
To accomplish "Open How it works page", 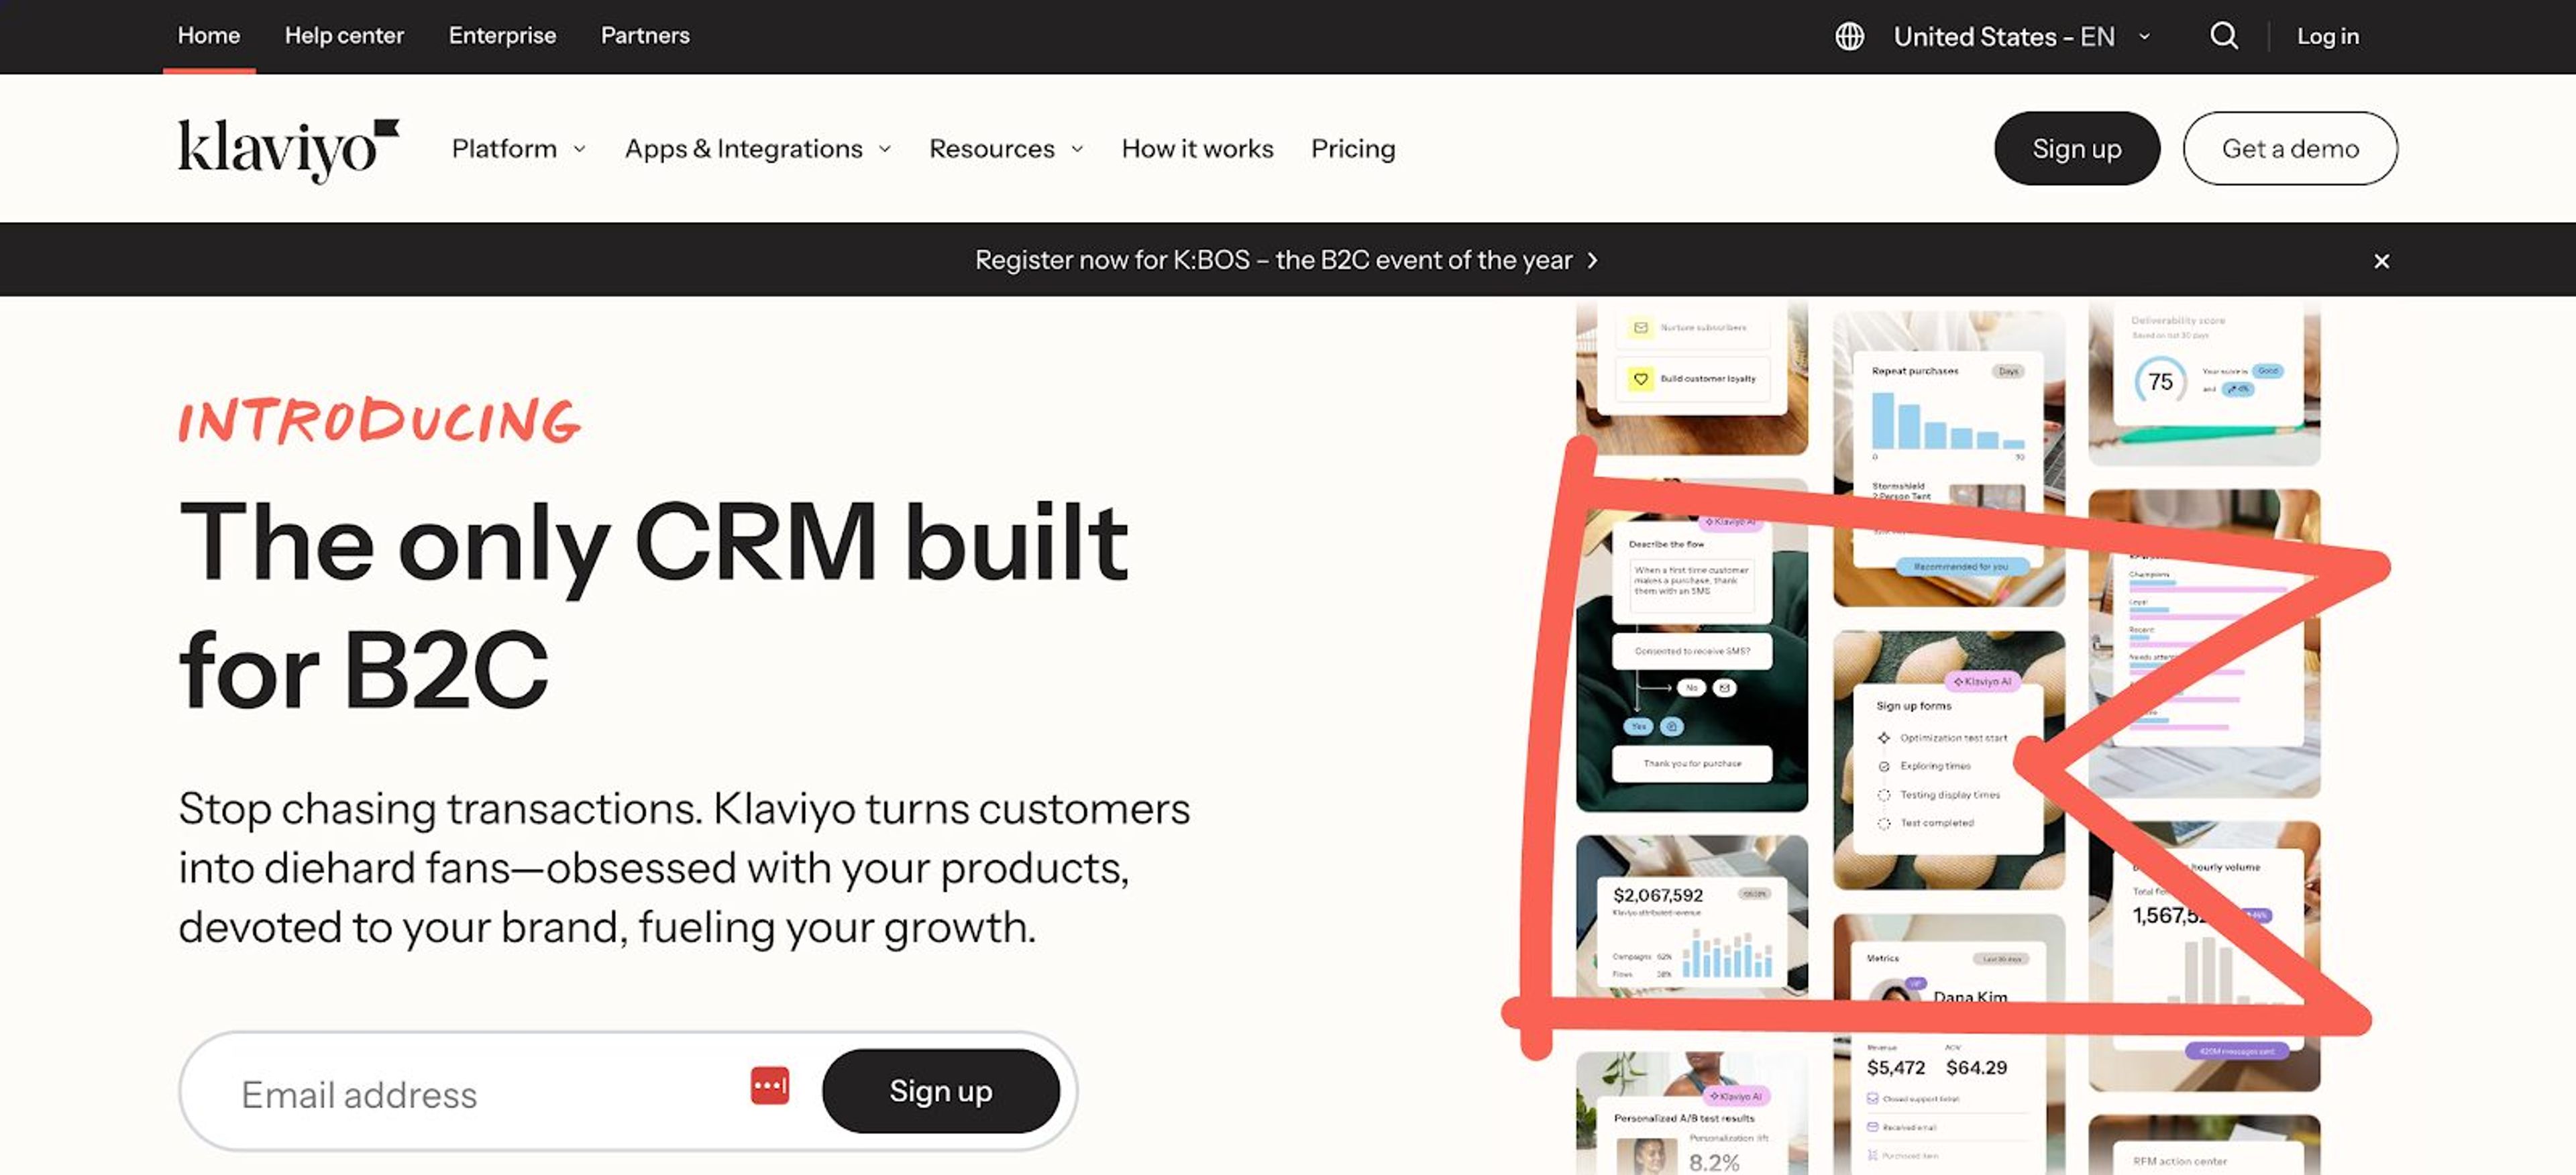I will 1197,149.
